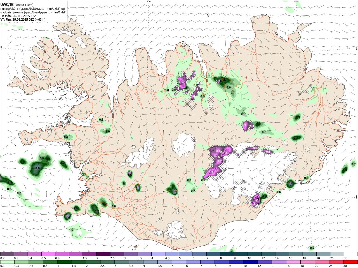Click the 20W longitude label
Viewport: 358px width, 268px height.
tap(149, 1)
